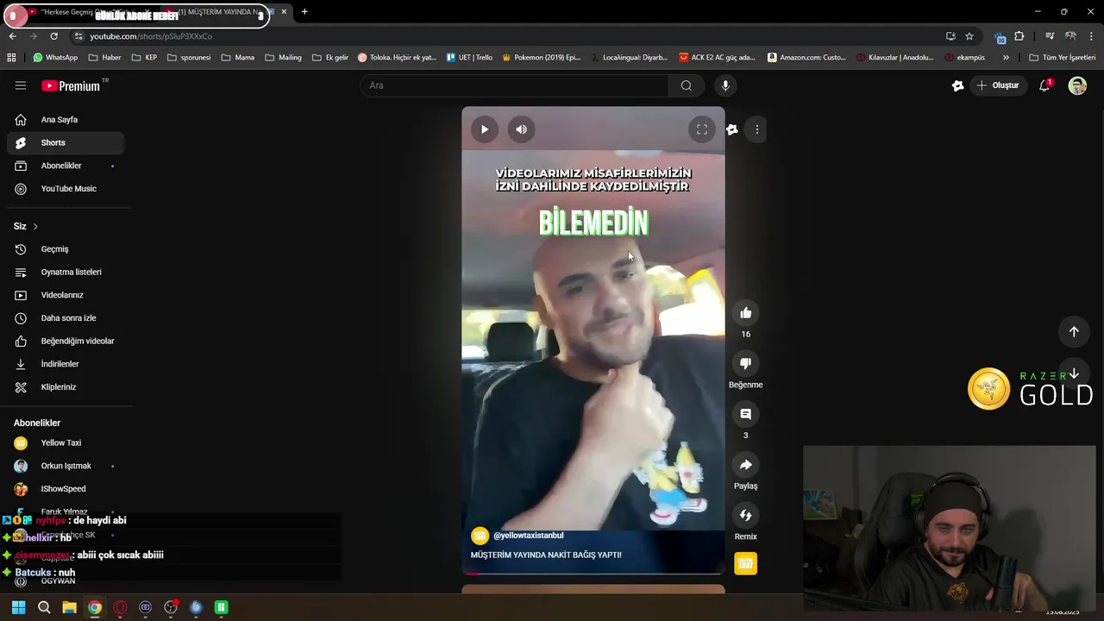The width and height of the screenshot is (1104, 621).
Task: Open Videolarınız in the sidebar
Action: 66,295
